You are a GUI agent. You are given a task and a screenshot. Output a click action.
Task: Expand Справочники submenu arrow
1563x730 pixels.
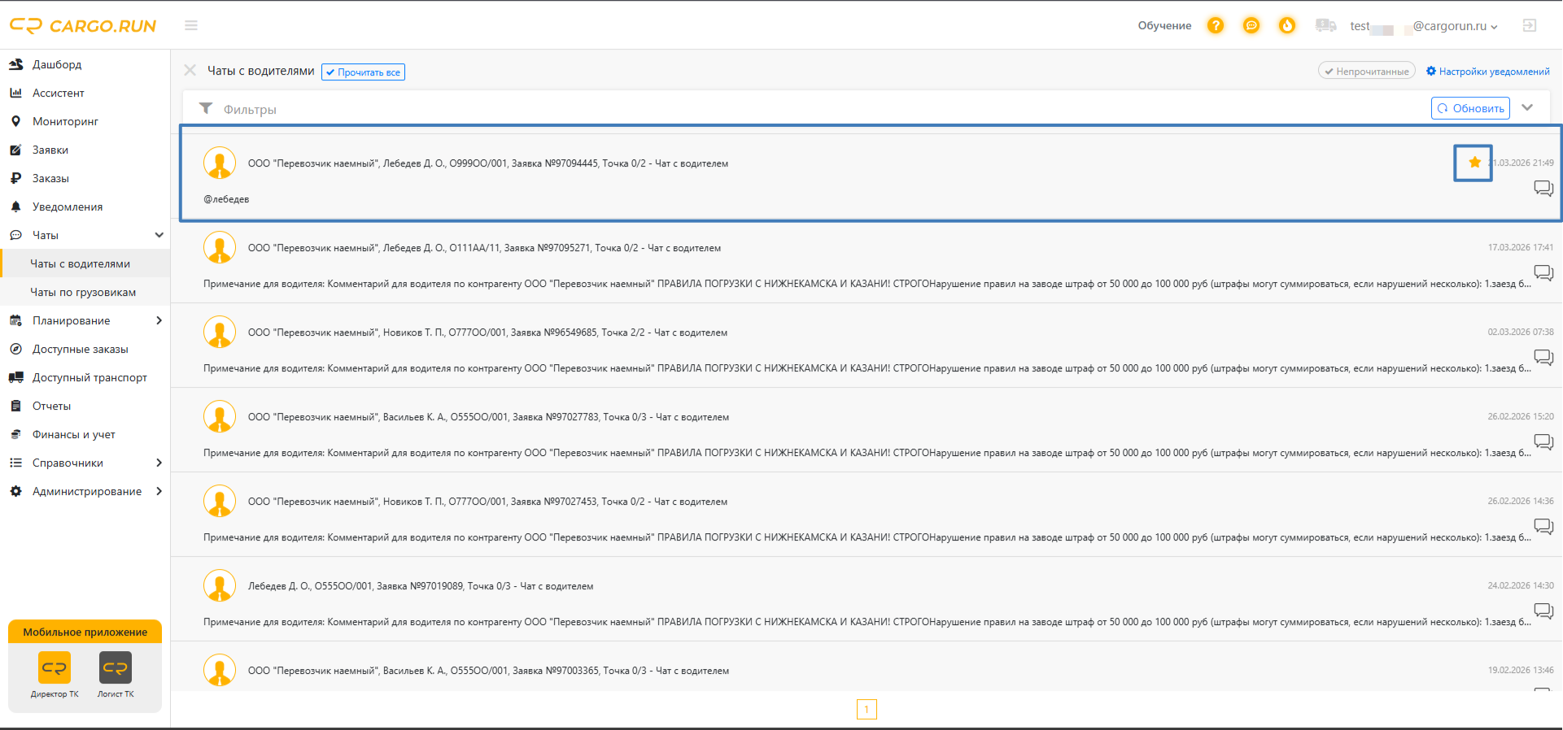coord(159,463)
